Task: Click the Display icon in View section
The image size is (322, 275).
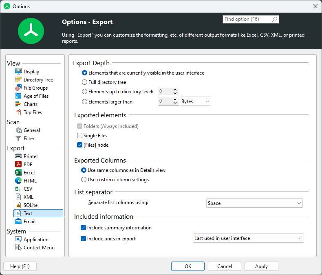Action: 18,72
